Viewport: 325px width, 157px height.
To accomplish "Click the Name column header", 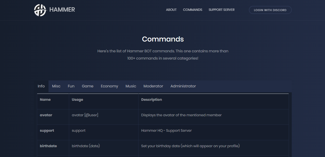I will pos(45,100).
